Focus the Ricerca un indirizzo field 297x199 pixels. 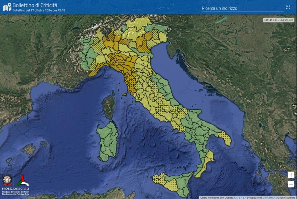pyautogui.click(x=242, y=8)
